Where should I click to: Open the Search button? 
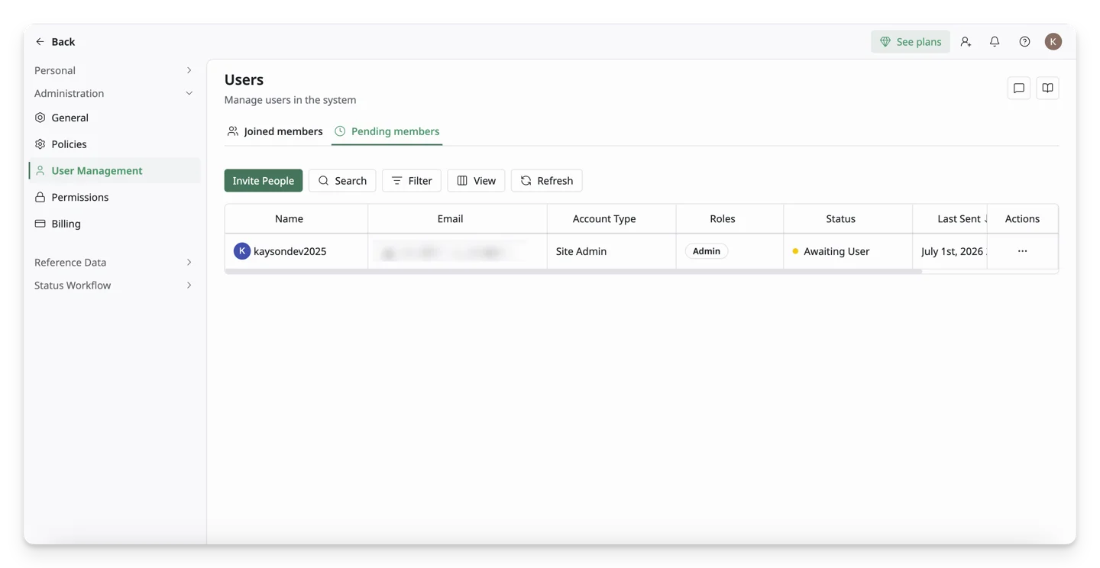tap(342, 181)
